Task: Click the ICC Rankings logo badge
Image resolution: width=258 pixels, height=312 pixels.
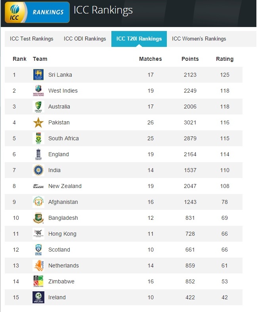Action: [x=37, y=12]
